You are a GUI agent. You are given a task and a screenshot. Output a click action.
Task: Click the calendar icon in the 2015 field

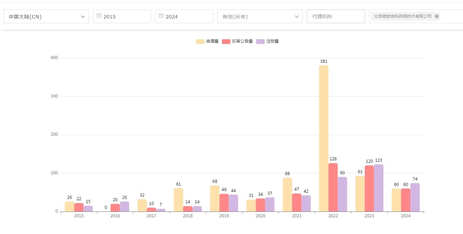pyautogui.click(x=99, y=16)
